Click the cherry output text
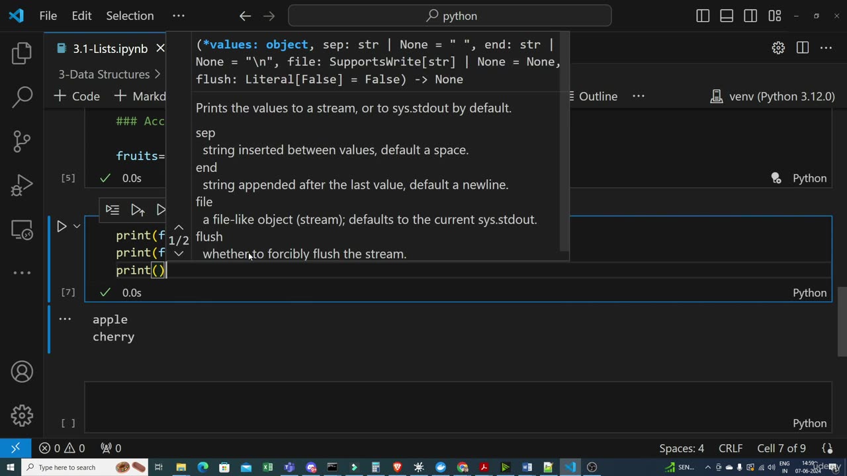 (113, 337)
